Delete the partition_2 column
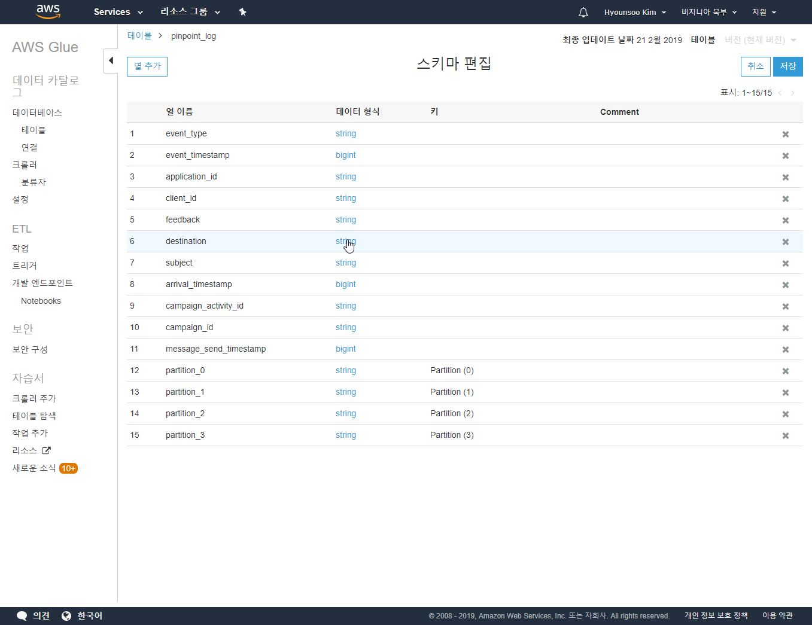Viewport: 812px width, 625px height. (x=786, y=414)
